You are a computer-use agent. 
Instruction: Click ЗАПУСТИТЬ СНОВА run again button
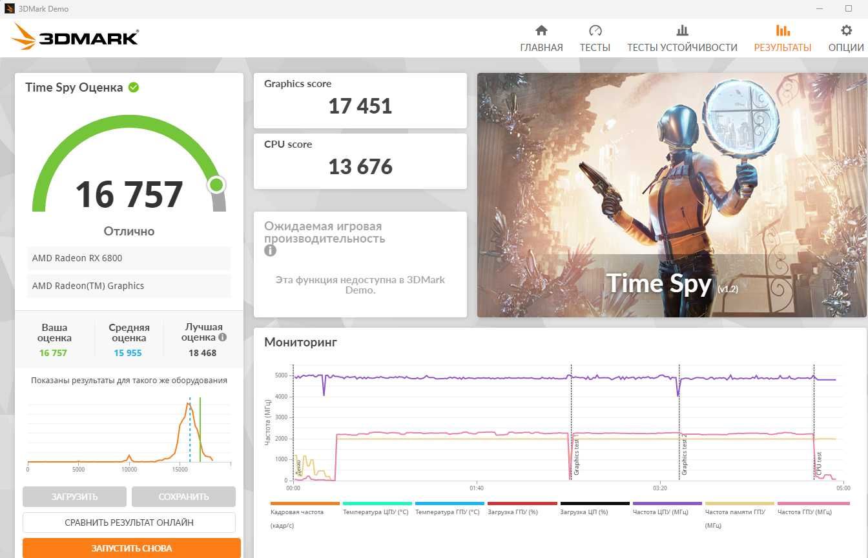(132, 548)
